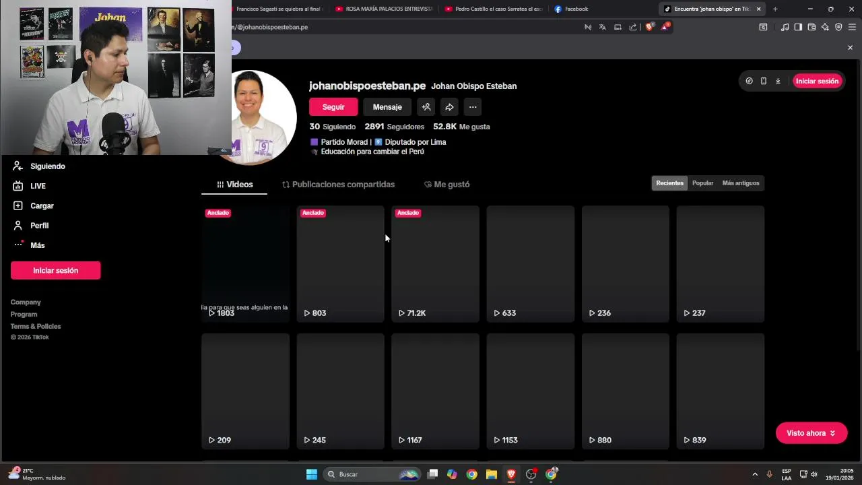862x485 pixels.
Task: Open video with 633 views
Action: (x=530, y=263)
